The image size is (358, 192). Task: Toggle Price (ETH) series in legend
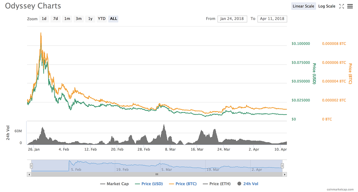click(x=217, y=184)
